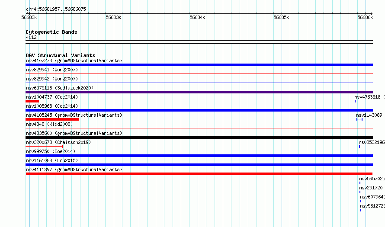Click the chr4:56681957..56686075 region label
Viewport: 385px width, 227px height.
pos(56,10)
